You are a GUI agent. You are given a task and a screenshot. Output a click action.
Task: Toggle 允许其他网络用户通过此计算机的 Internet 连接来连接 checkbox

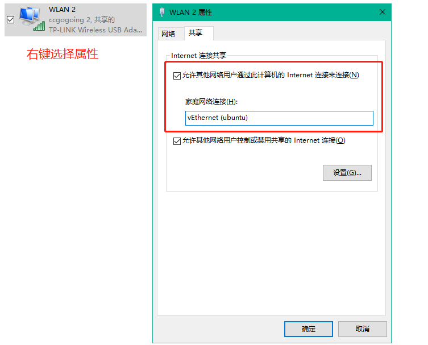click(177, 76)
